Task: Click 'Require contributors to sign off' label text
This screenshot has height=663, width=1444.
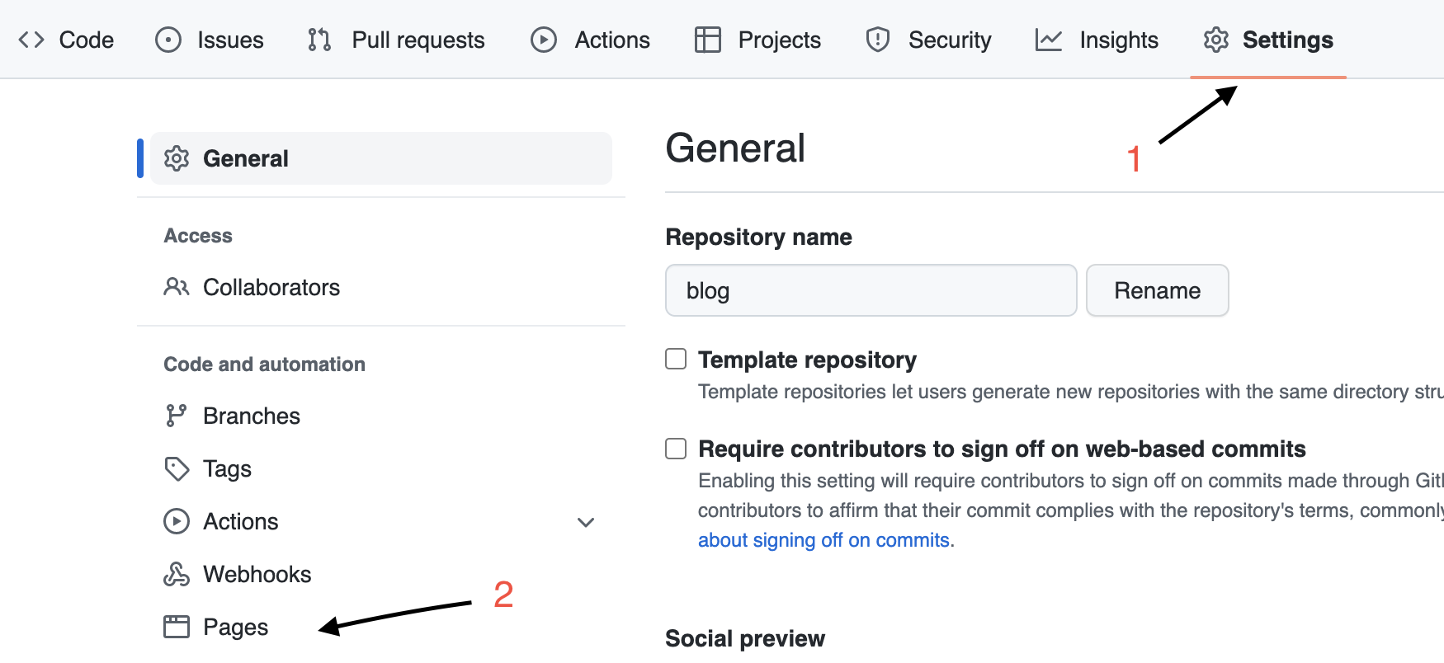Action: [x=1002, y=449]
